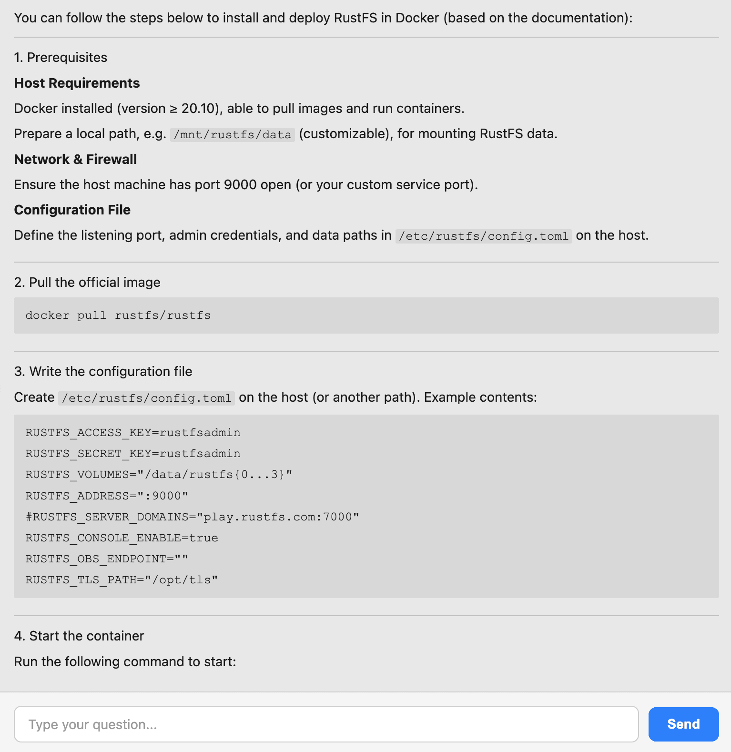Image resolution: width=731 pixels, height=752 pixels.
Task: Click the RUSTFS_ACCESS_KEY=rustfsadmin line
Action: [132, 433]
